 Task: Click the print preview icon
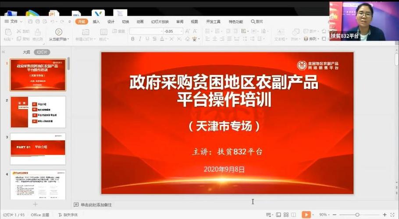point(45,21)
